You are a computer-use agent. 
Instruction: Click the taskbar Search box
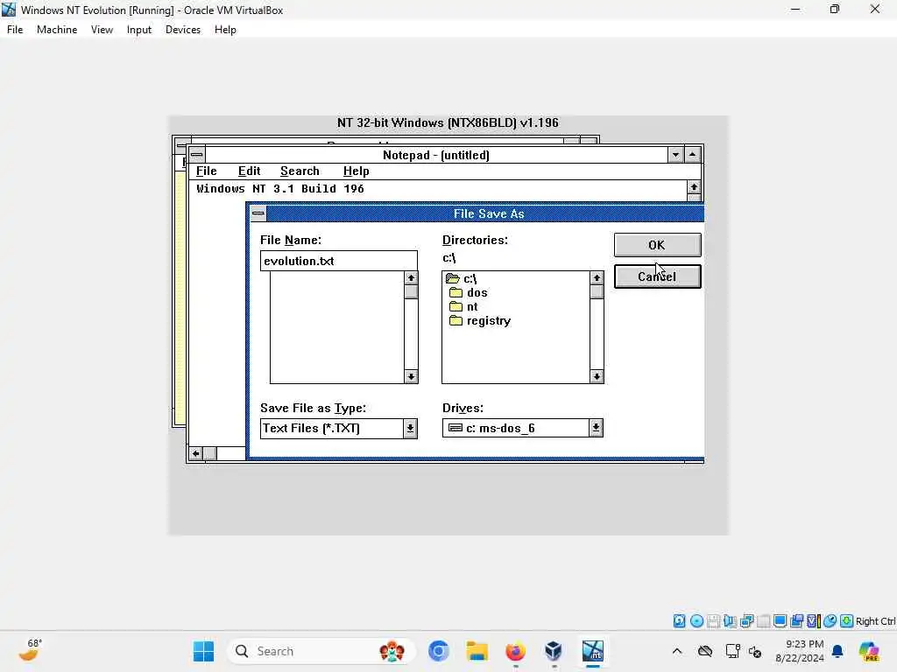321,651
